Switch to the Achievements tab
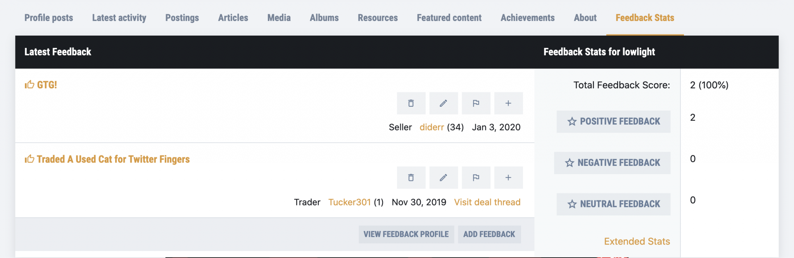 pyautogui.click(x=527, y=18)
